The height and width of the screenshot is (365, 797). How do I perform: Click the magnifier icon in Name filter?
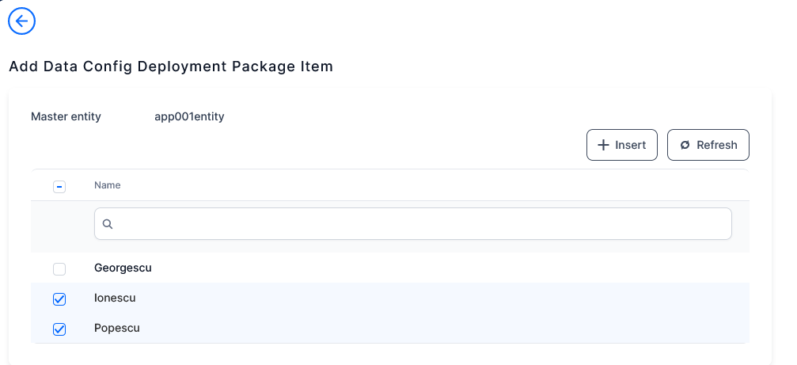tap(108, 224)
